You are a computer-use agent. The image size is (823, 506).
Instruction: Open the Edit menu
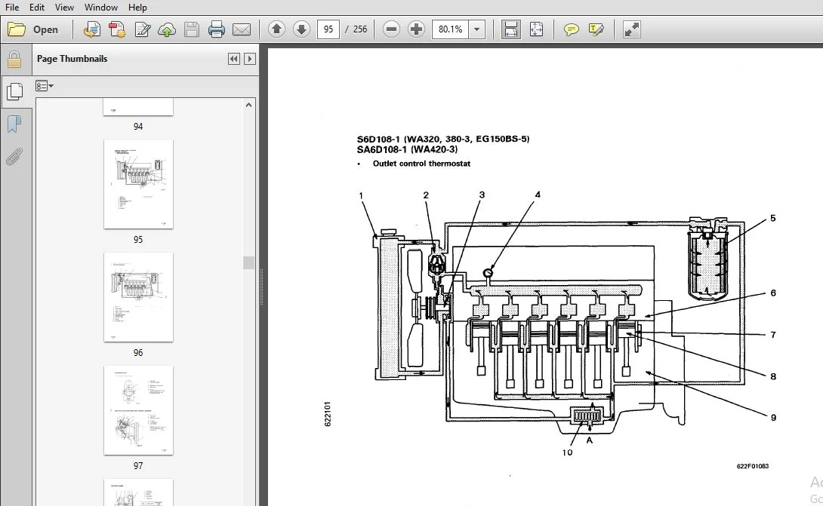(37, 8)
